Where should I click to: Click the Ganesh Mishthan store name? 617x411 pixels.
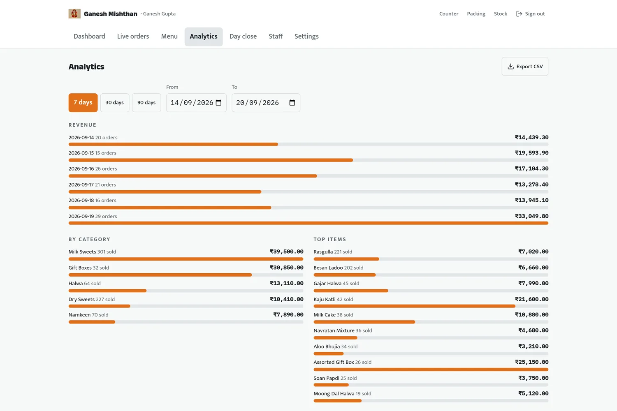tap(111, 14)
